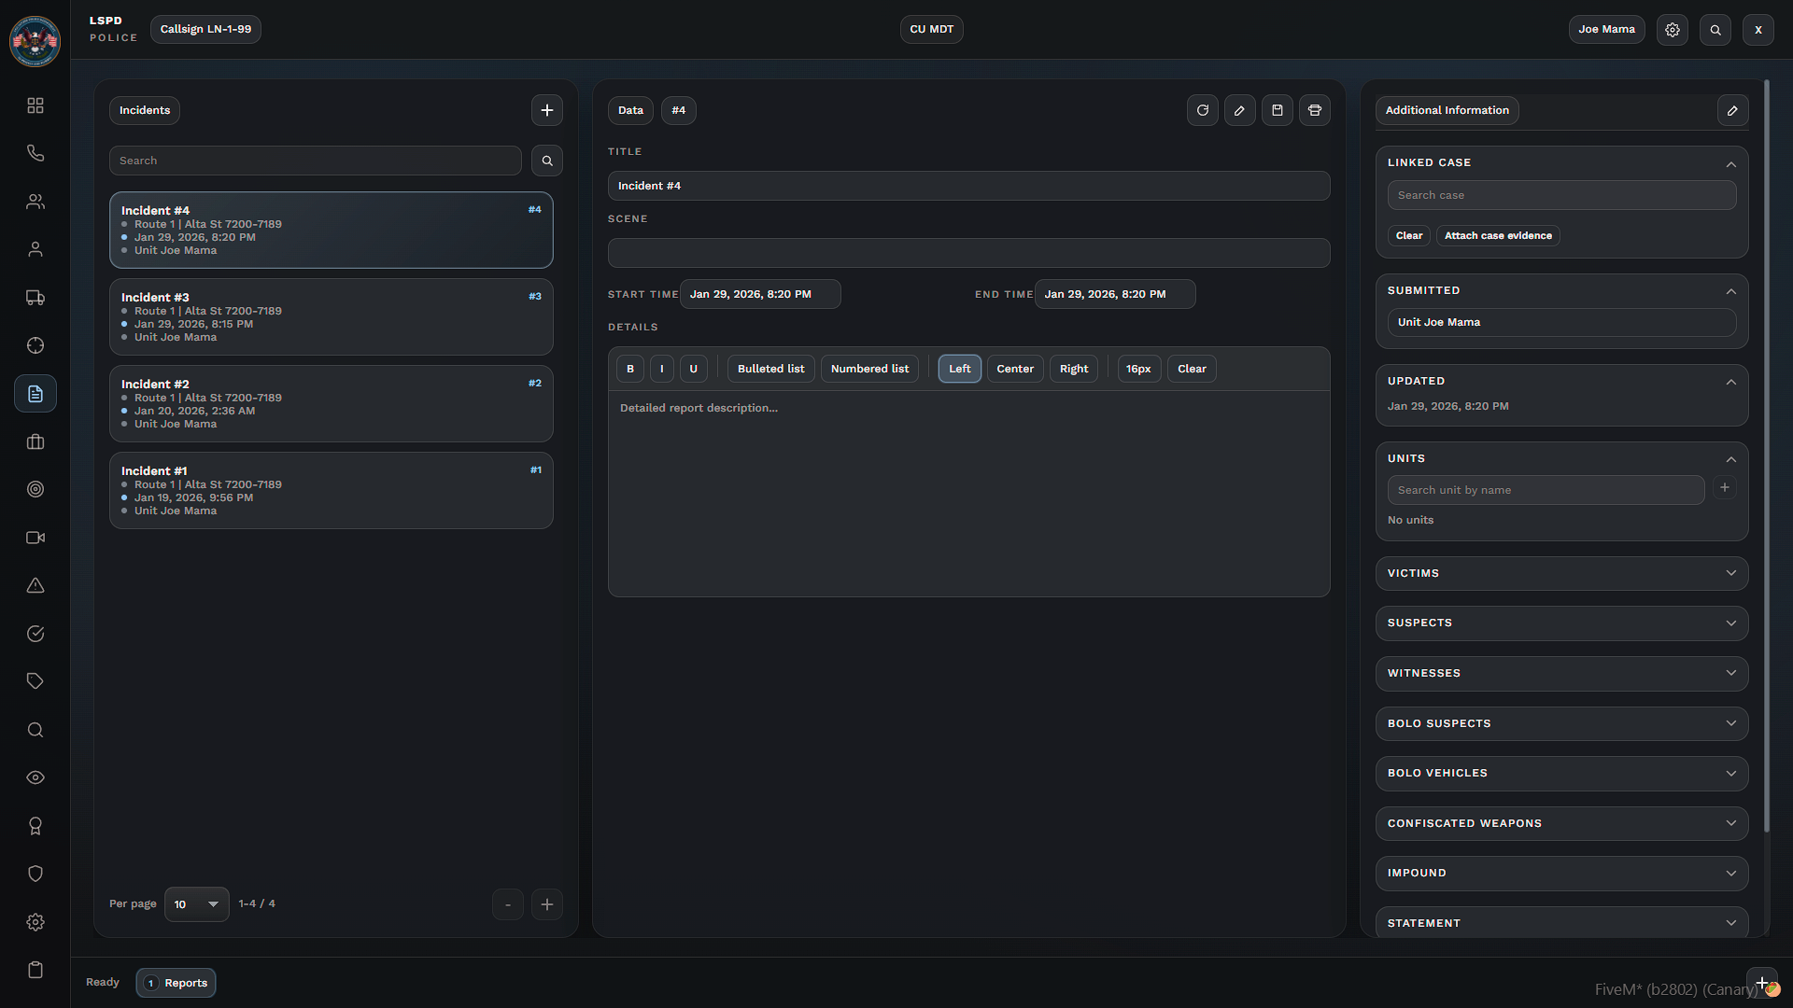Switch to the Reports tab at bottom
Viewport: 1793px width, 1008px height.
176,983
